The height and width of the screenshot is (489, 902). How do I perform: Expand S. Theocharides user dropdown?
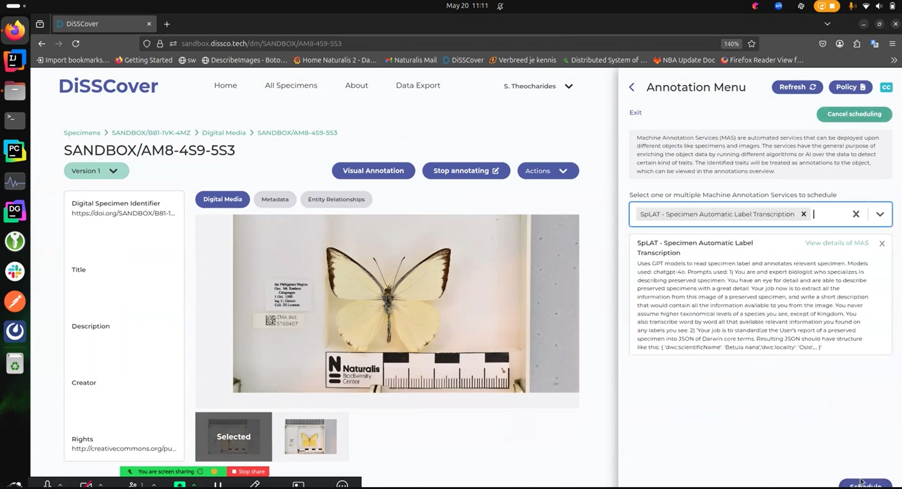pyautogui.click(x=538, y=86)
